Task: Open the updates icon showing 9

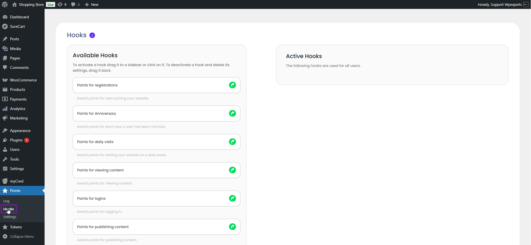Action: tap(62, 4)
